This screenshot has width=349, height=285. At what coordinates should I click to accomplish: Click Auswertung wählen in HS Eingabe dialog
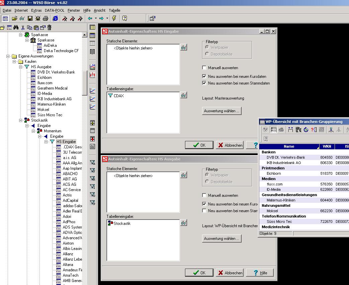click(222, 111)
